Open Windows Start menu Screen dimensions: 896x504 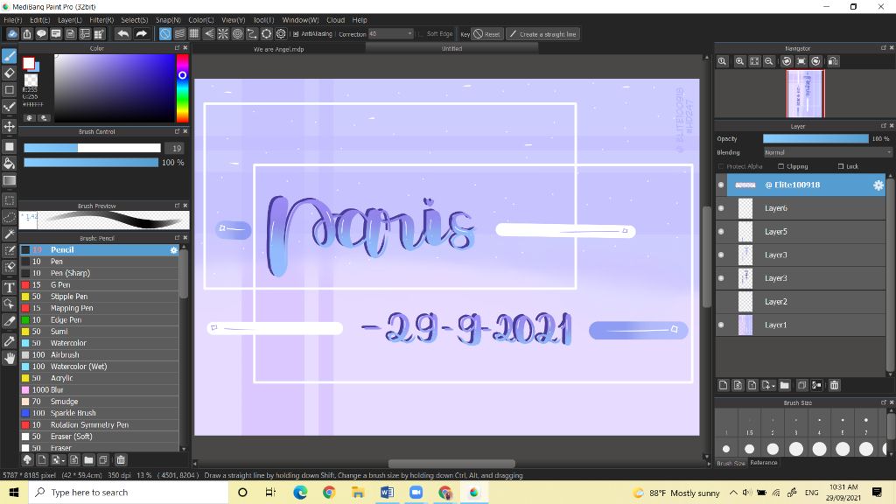pyautogui.click(x=14, y=492)
